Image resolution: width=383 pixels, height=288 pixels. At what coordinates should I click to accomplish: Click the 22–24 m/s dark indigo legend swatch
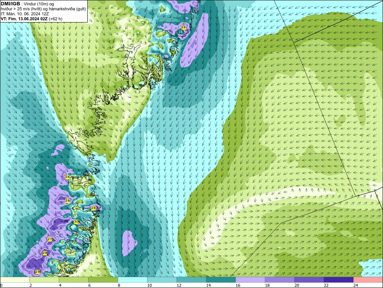339,280
